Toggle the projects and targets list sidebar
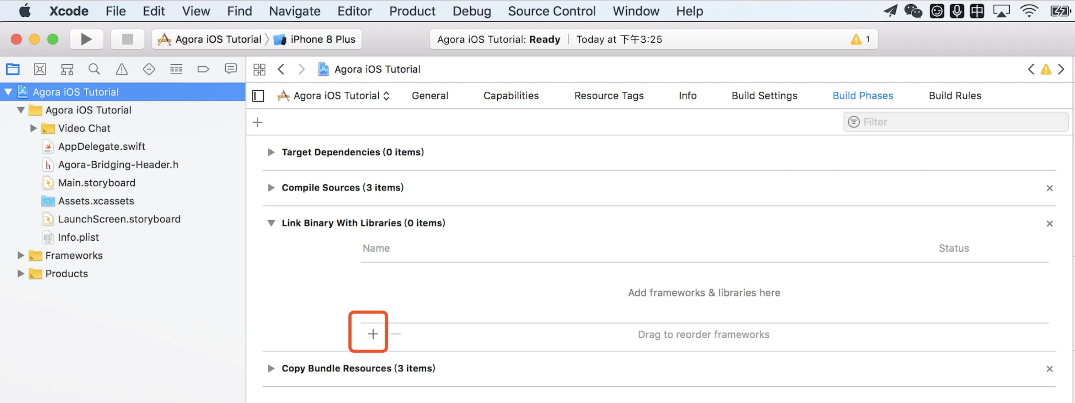Screen dimensions: 1075x403 (258, 96)
